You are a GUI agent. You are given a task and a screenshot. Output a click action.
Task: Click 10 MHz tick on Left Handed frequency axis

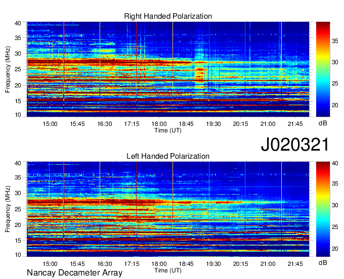point(18,255)
